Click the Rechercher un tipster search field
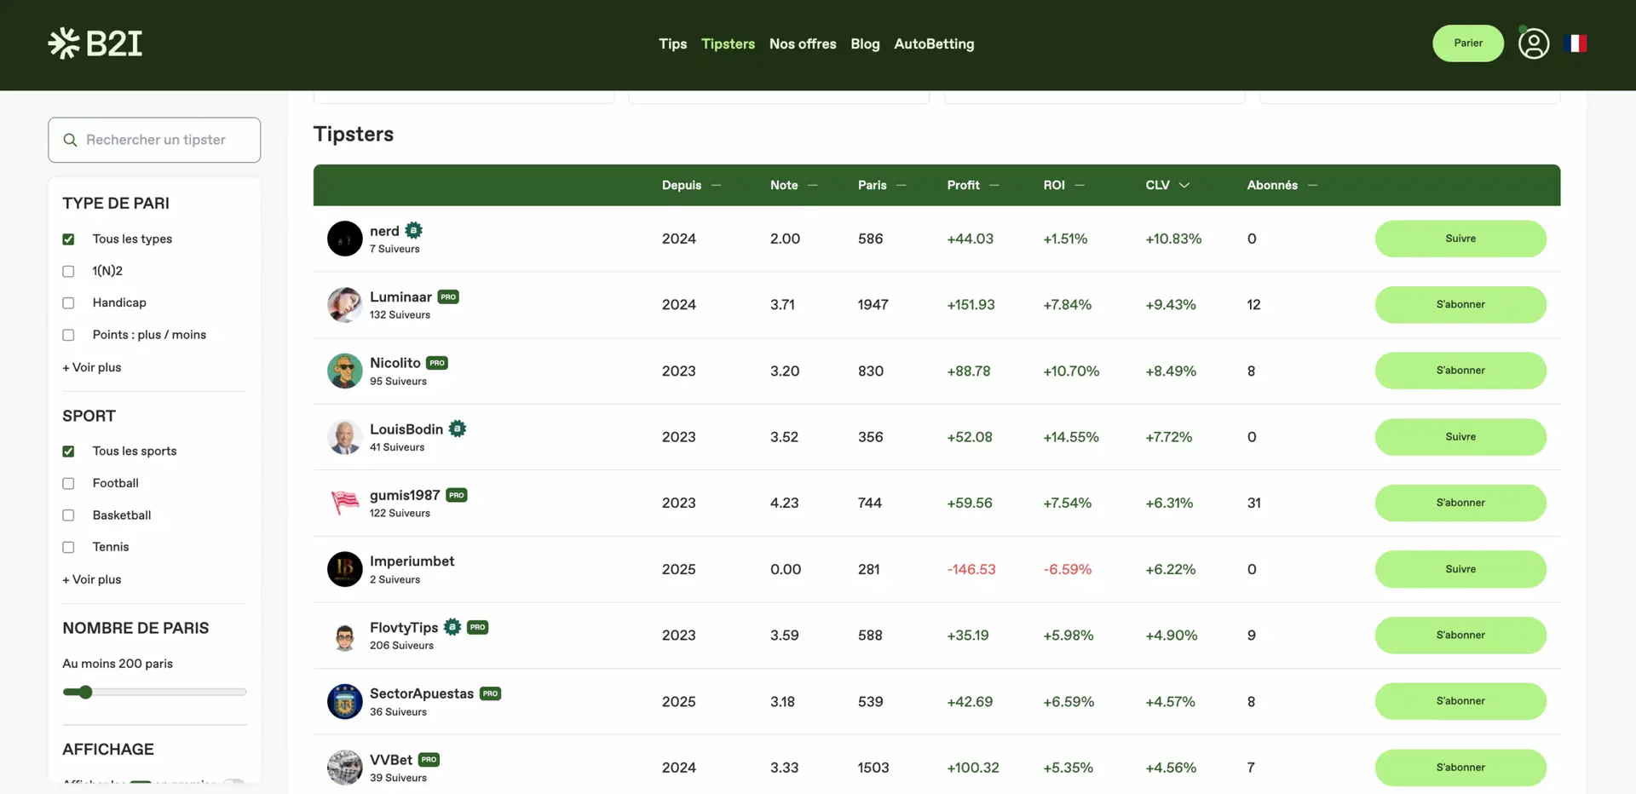The width and height of the screenshot is (1636, 794). point(155,140)
